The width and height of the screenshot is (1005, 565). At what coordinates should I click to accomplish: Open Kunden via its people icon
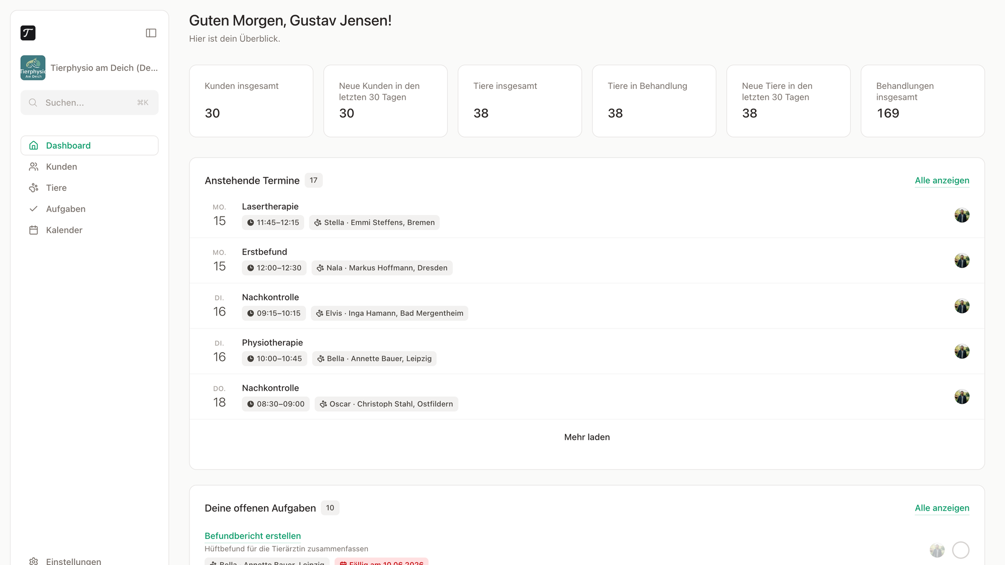[x=34, y=167]
